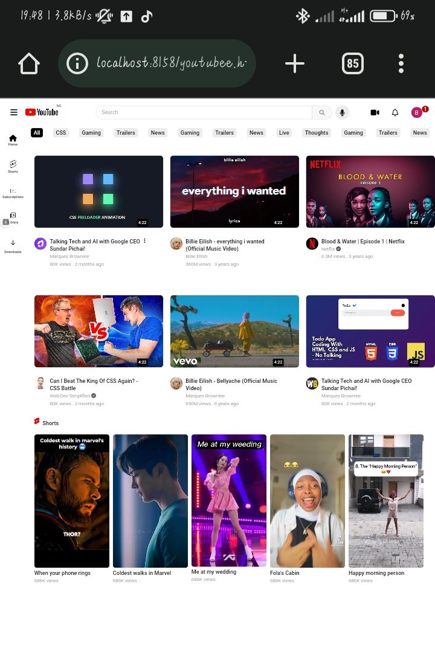Click the Billie Eilish avatar for Bellyache
The height and width of the screenshot is (651, 435).
176,383
